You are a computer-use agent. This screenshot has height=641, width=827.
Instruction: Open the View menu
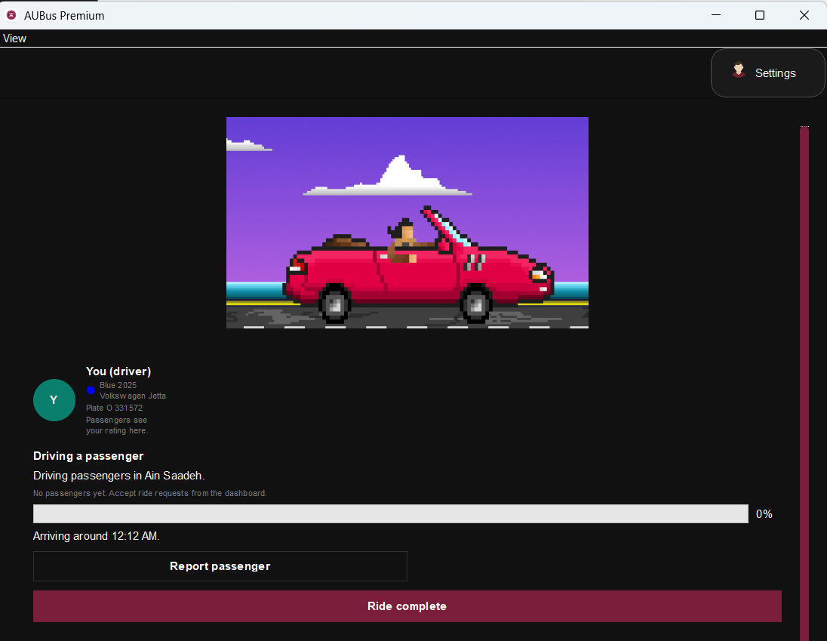pos(14,39)
